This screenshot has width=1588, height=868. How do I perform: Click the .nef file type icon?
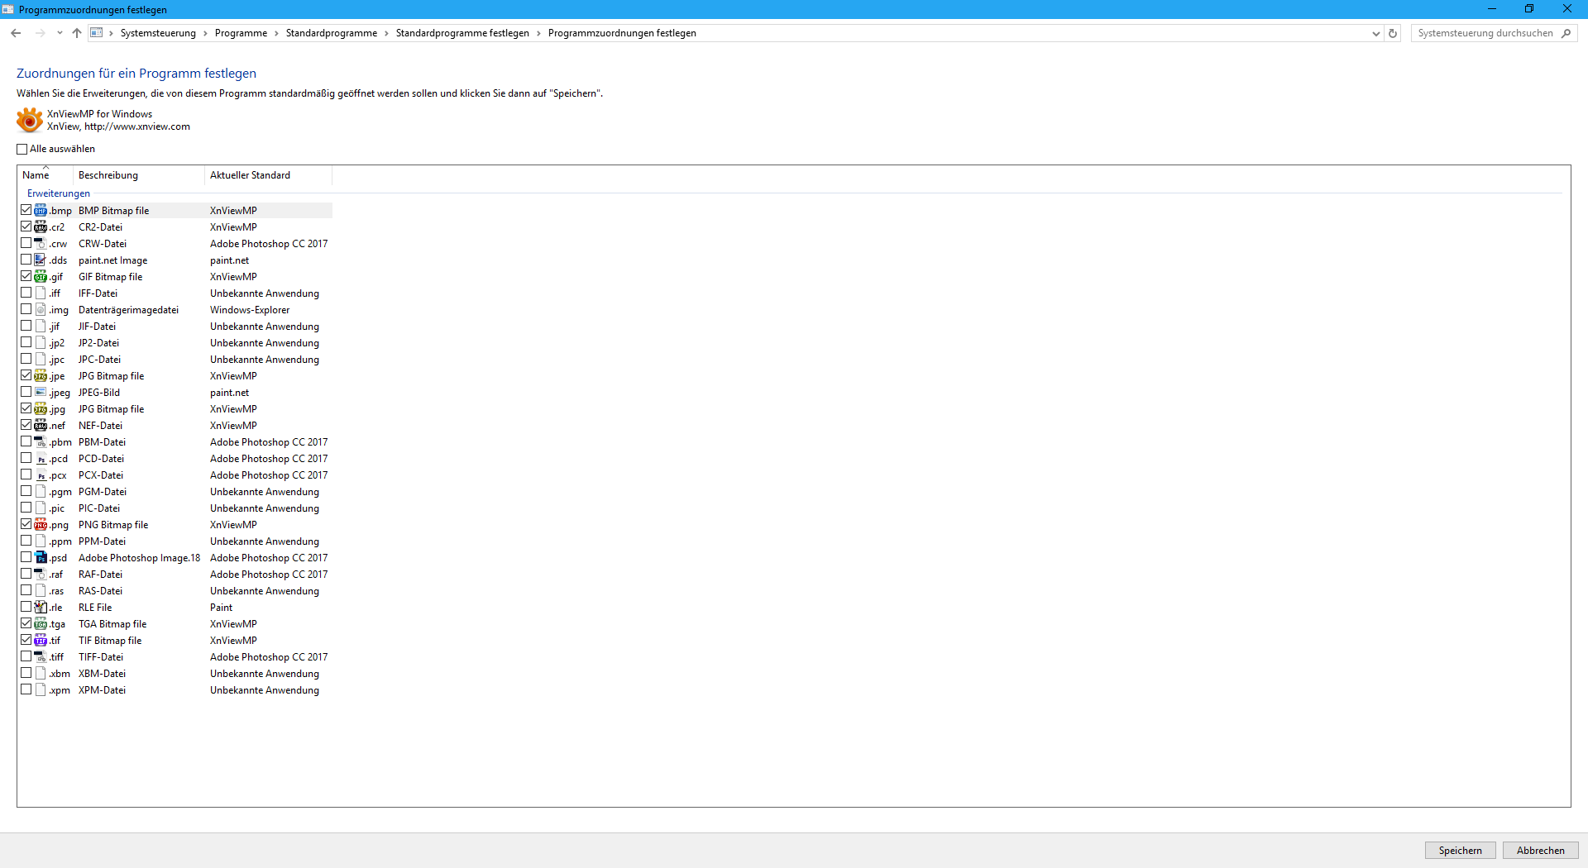click(x=41, y=426)
